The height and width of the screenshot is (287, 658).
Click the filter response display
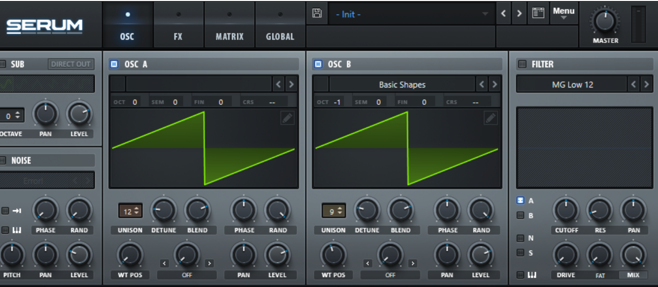click(x=584, y=148)
